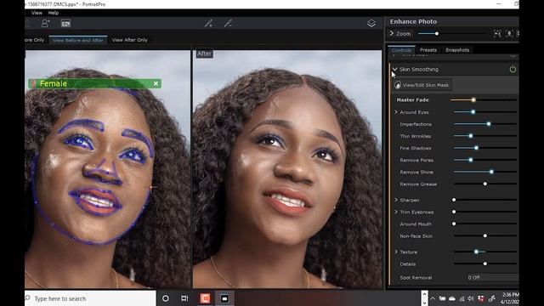
Task: Click the zoom to face icon
Action: pyautogui.click(x=509, y=34)
